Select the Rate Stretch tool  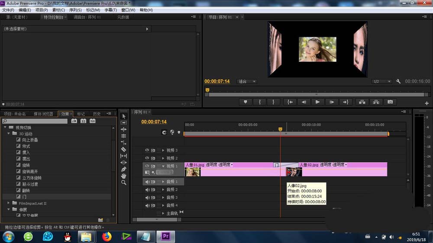[x=124, y=143]
